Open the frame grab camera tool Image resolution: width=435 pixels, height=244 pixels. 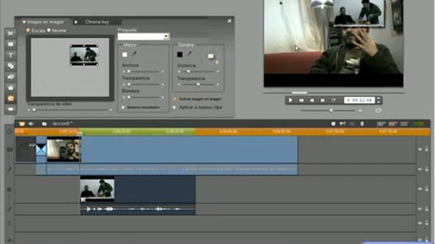[11, 77]
